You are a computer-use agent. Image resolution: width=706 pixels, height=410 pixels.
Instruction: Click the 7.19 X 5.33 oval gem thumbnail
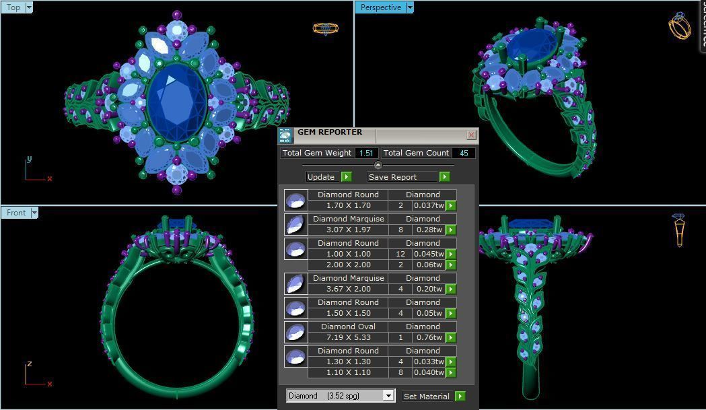coord(296,333)
